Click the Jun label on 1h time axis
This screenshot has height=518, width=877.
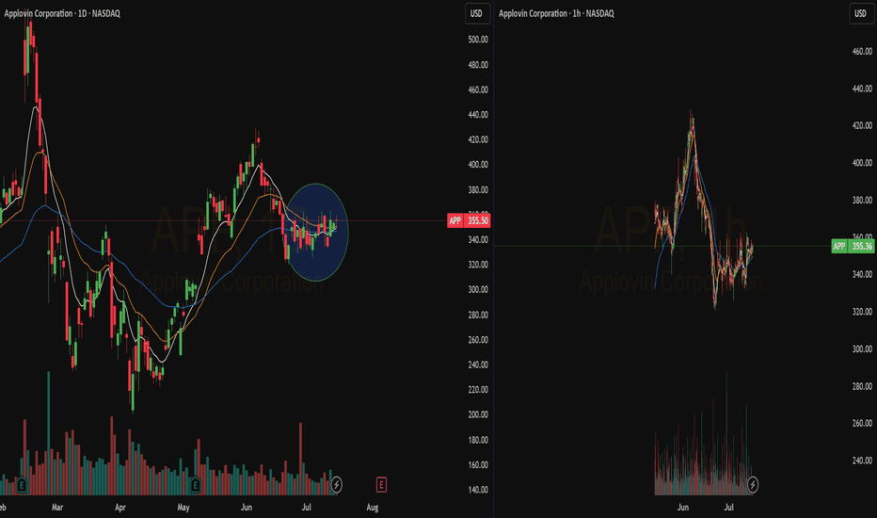[x=683, y=508]
